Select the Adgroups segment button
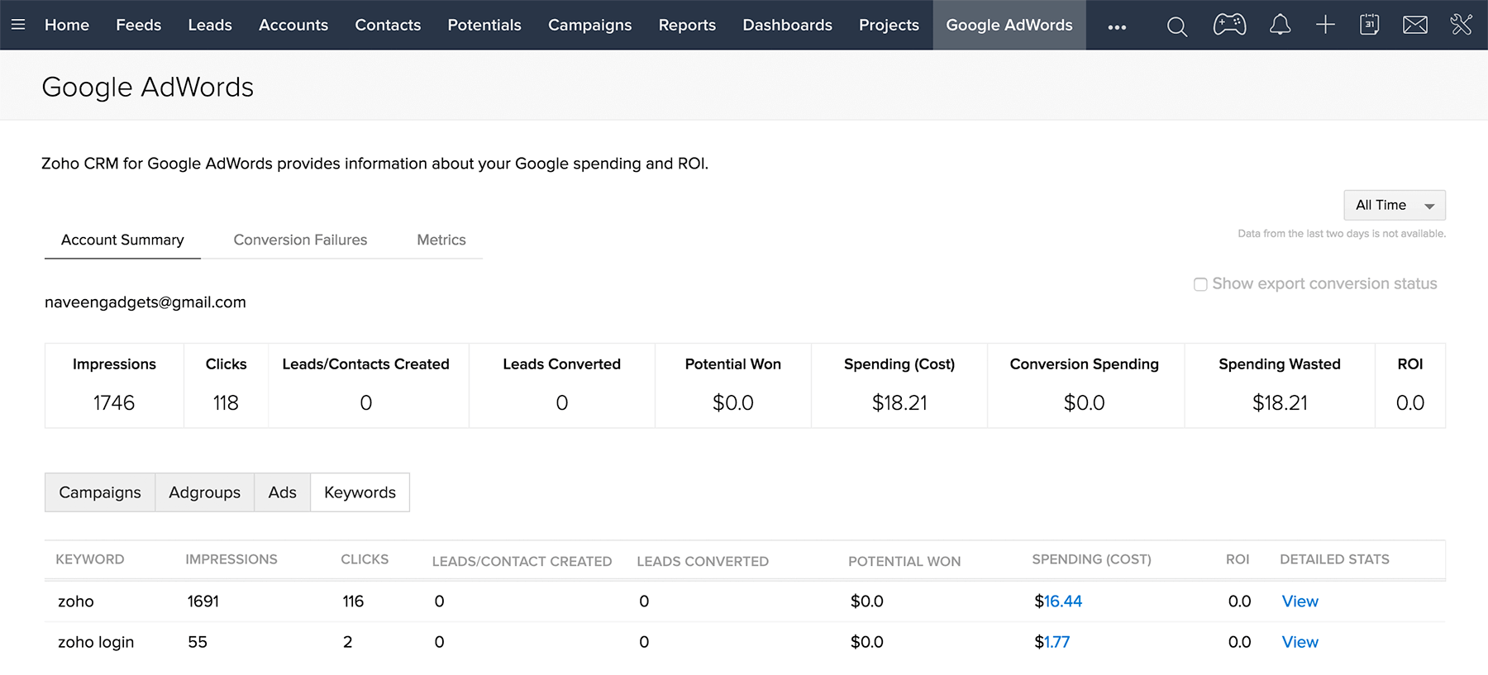This screenshot has width=1488, height=675. tap(204, 492)
